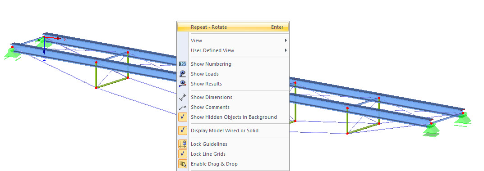The height and width of the screenshot is (171, 484).
Task: Click Display Model Wired or Solid label
Action: coord(224,130)
